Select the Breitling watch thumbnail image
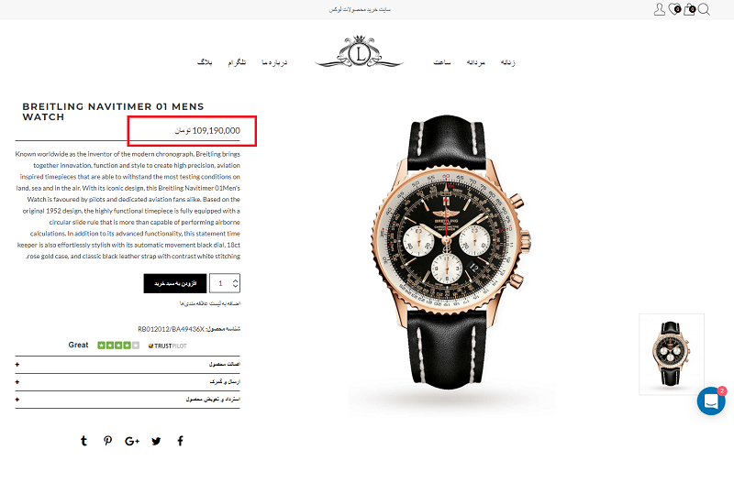Viewport: 734px width, 483px height. pyautogui.click(x=672, y=354)
